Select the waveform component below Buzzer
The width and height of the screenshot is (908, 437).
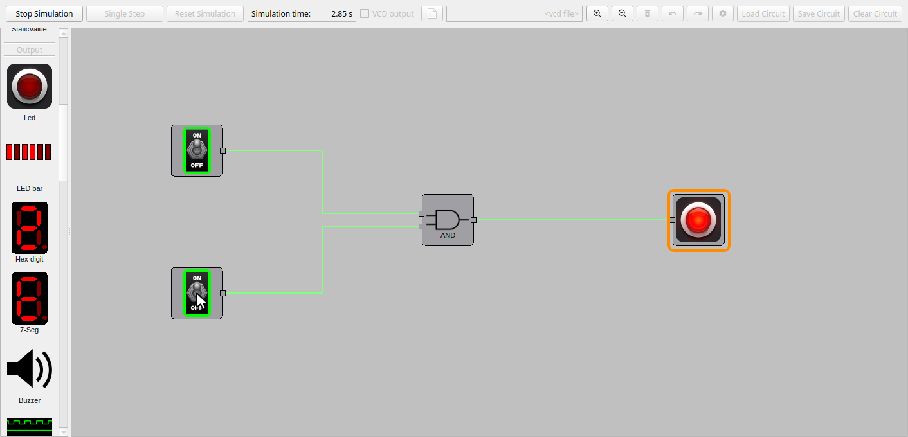tap(30, 427)
